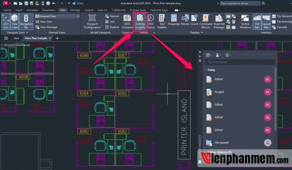The height and width of the screenshot is (170, 292).
Task: Switch to the Parametric ribbon tab
Action: 49,10
